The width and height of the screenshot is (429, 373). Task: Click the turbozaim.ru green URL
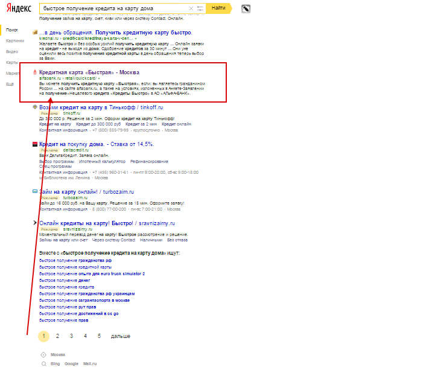click(x=75, y=198)
